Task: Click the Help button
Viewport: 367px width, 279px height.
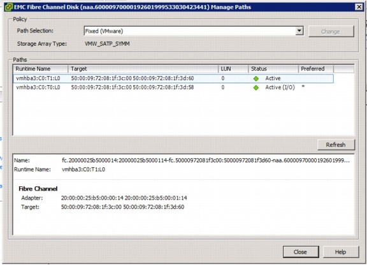Action: 340,252
